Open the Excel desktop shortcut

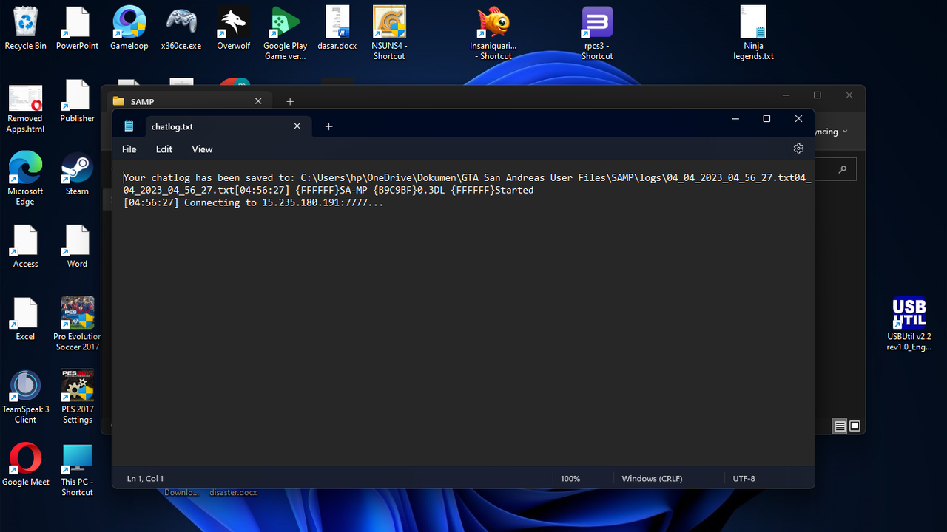(x=25, y=319)
